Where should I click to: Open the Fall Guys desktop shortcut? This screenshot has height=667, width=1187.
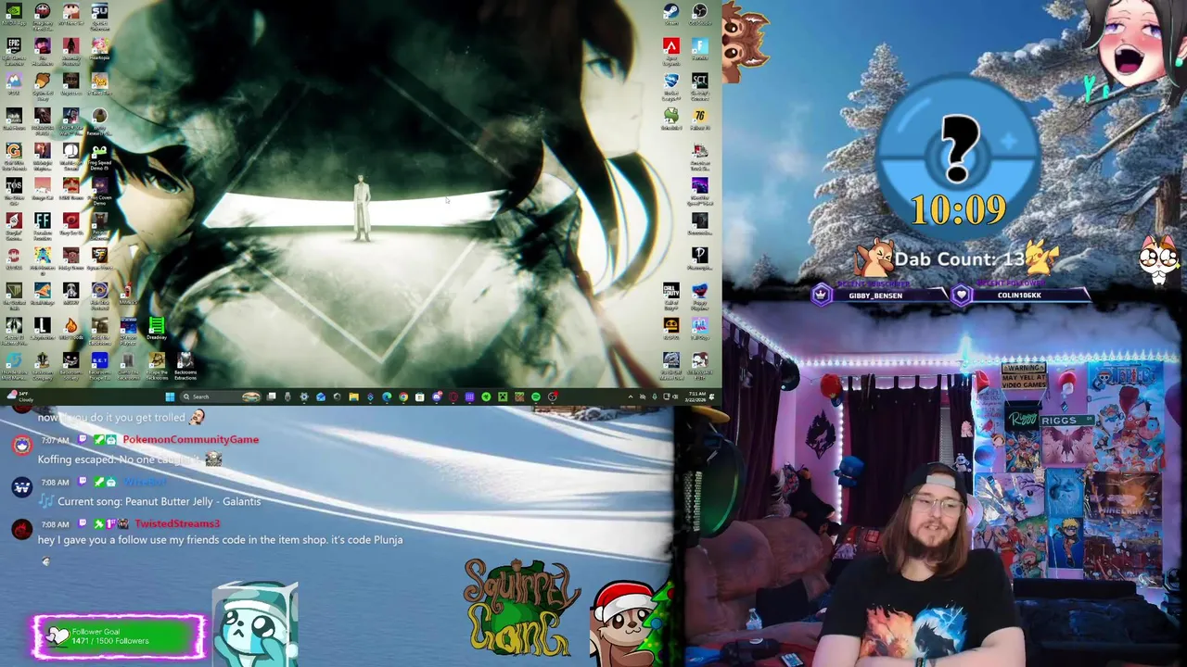(700, 327)
